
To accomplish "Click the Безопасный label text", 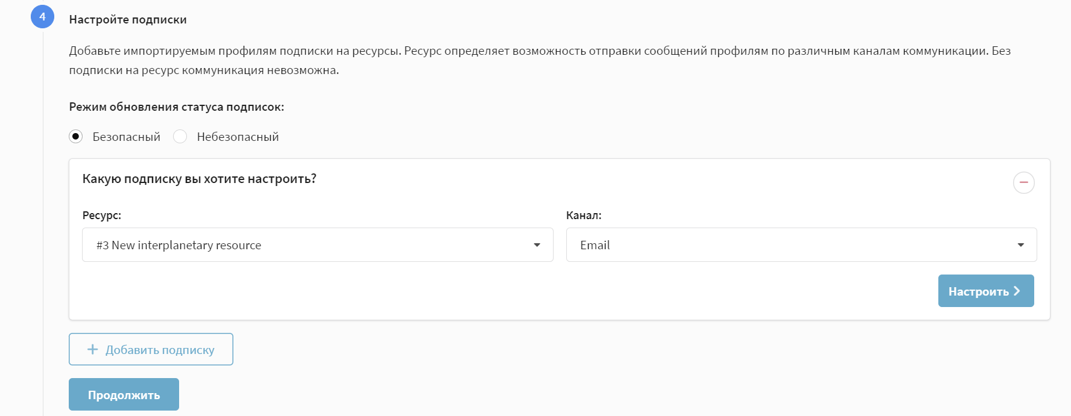I will tap(126, 137).
